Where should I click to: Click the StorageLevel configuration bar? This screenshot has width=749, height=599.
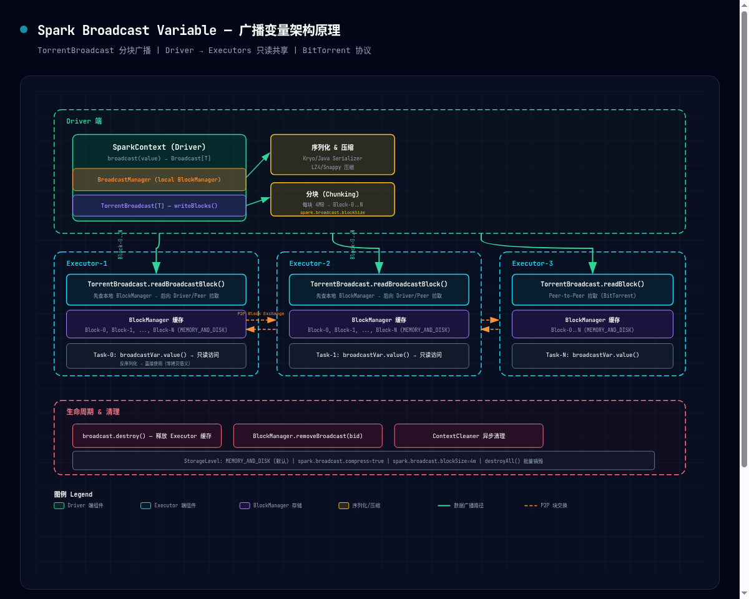pos(363,460)
